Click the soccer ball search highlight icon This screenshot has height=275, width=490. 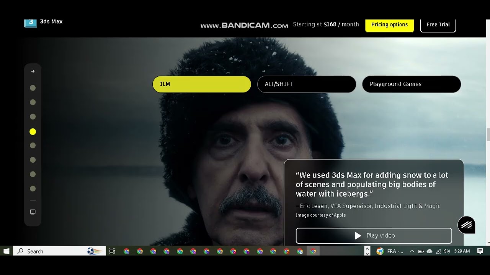pos(94,251)
